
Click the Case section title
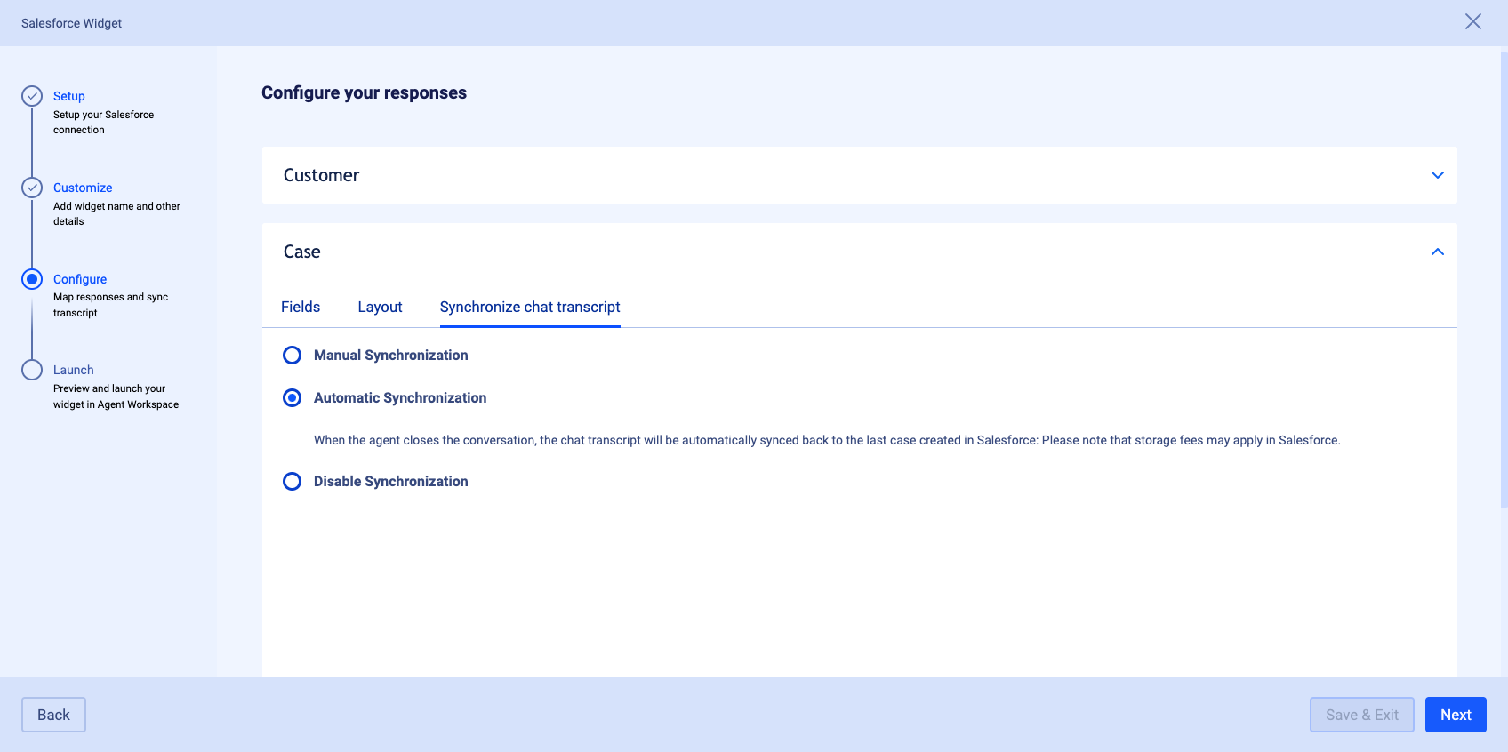(301, 252)
